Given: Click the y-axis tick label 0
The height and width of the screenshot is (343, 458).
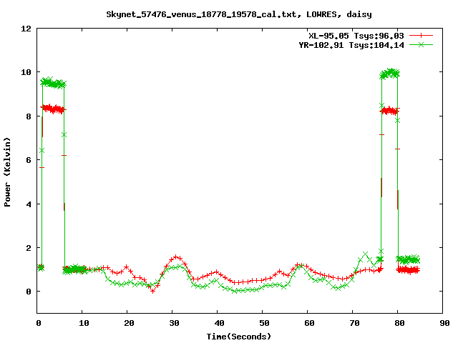Looking at the screenshot, I should point(29,292).
